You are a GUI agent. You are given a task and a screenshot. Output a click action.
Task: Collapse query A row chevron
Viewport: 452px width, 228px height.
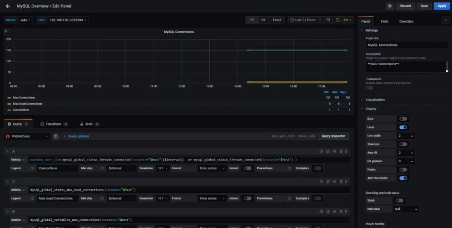(8, 151)
